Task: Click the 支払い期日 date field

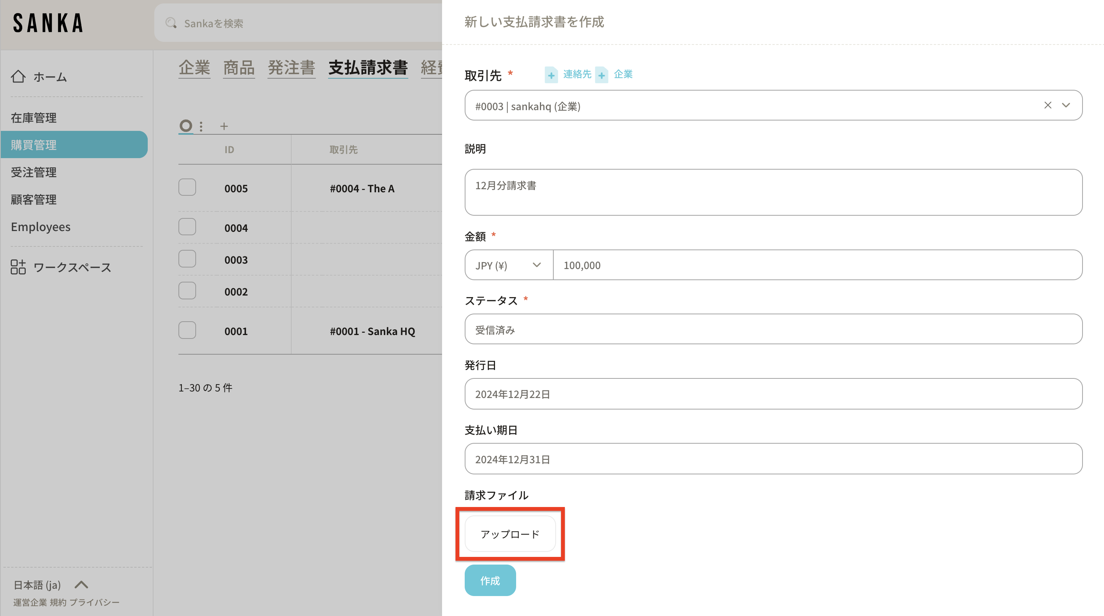Action: coord(773,459)
